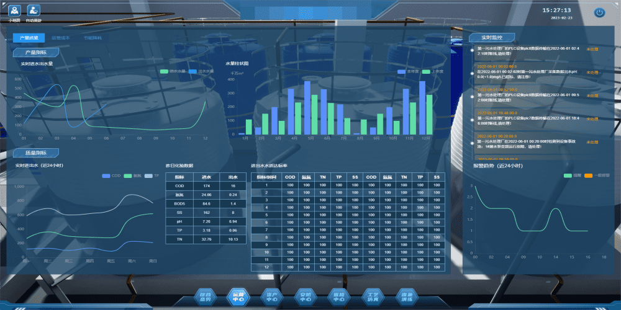
Task: Open 资产中心 hexagon in bottom navigation
Action: click(272, 296)
